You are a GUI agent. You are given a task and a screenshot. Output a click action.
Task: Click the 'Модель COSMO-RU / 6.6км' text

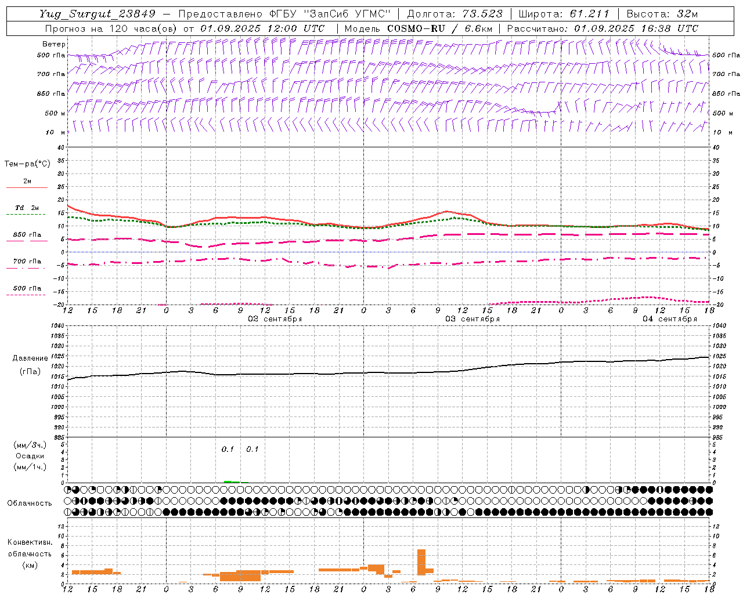coord(419,28)
